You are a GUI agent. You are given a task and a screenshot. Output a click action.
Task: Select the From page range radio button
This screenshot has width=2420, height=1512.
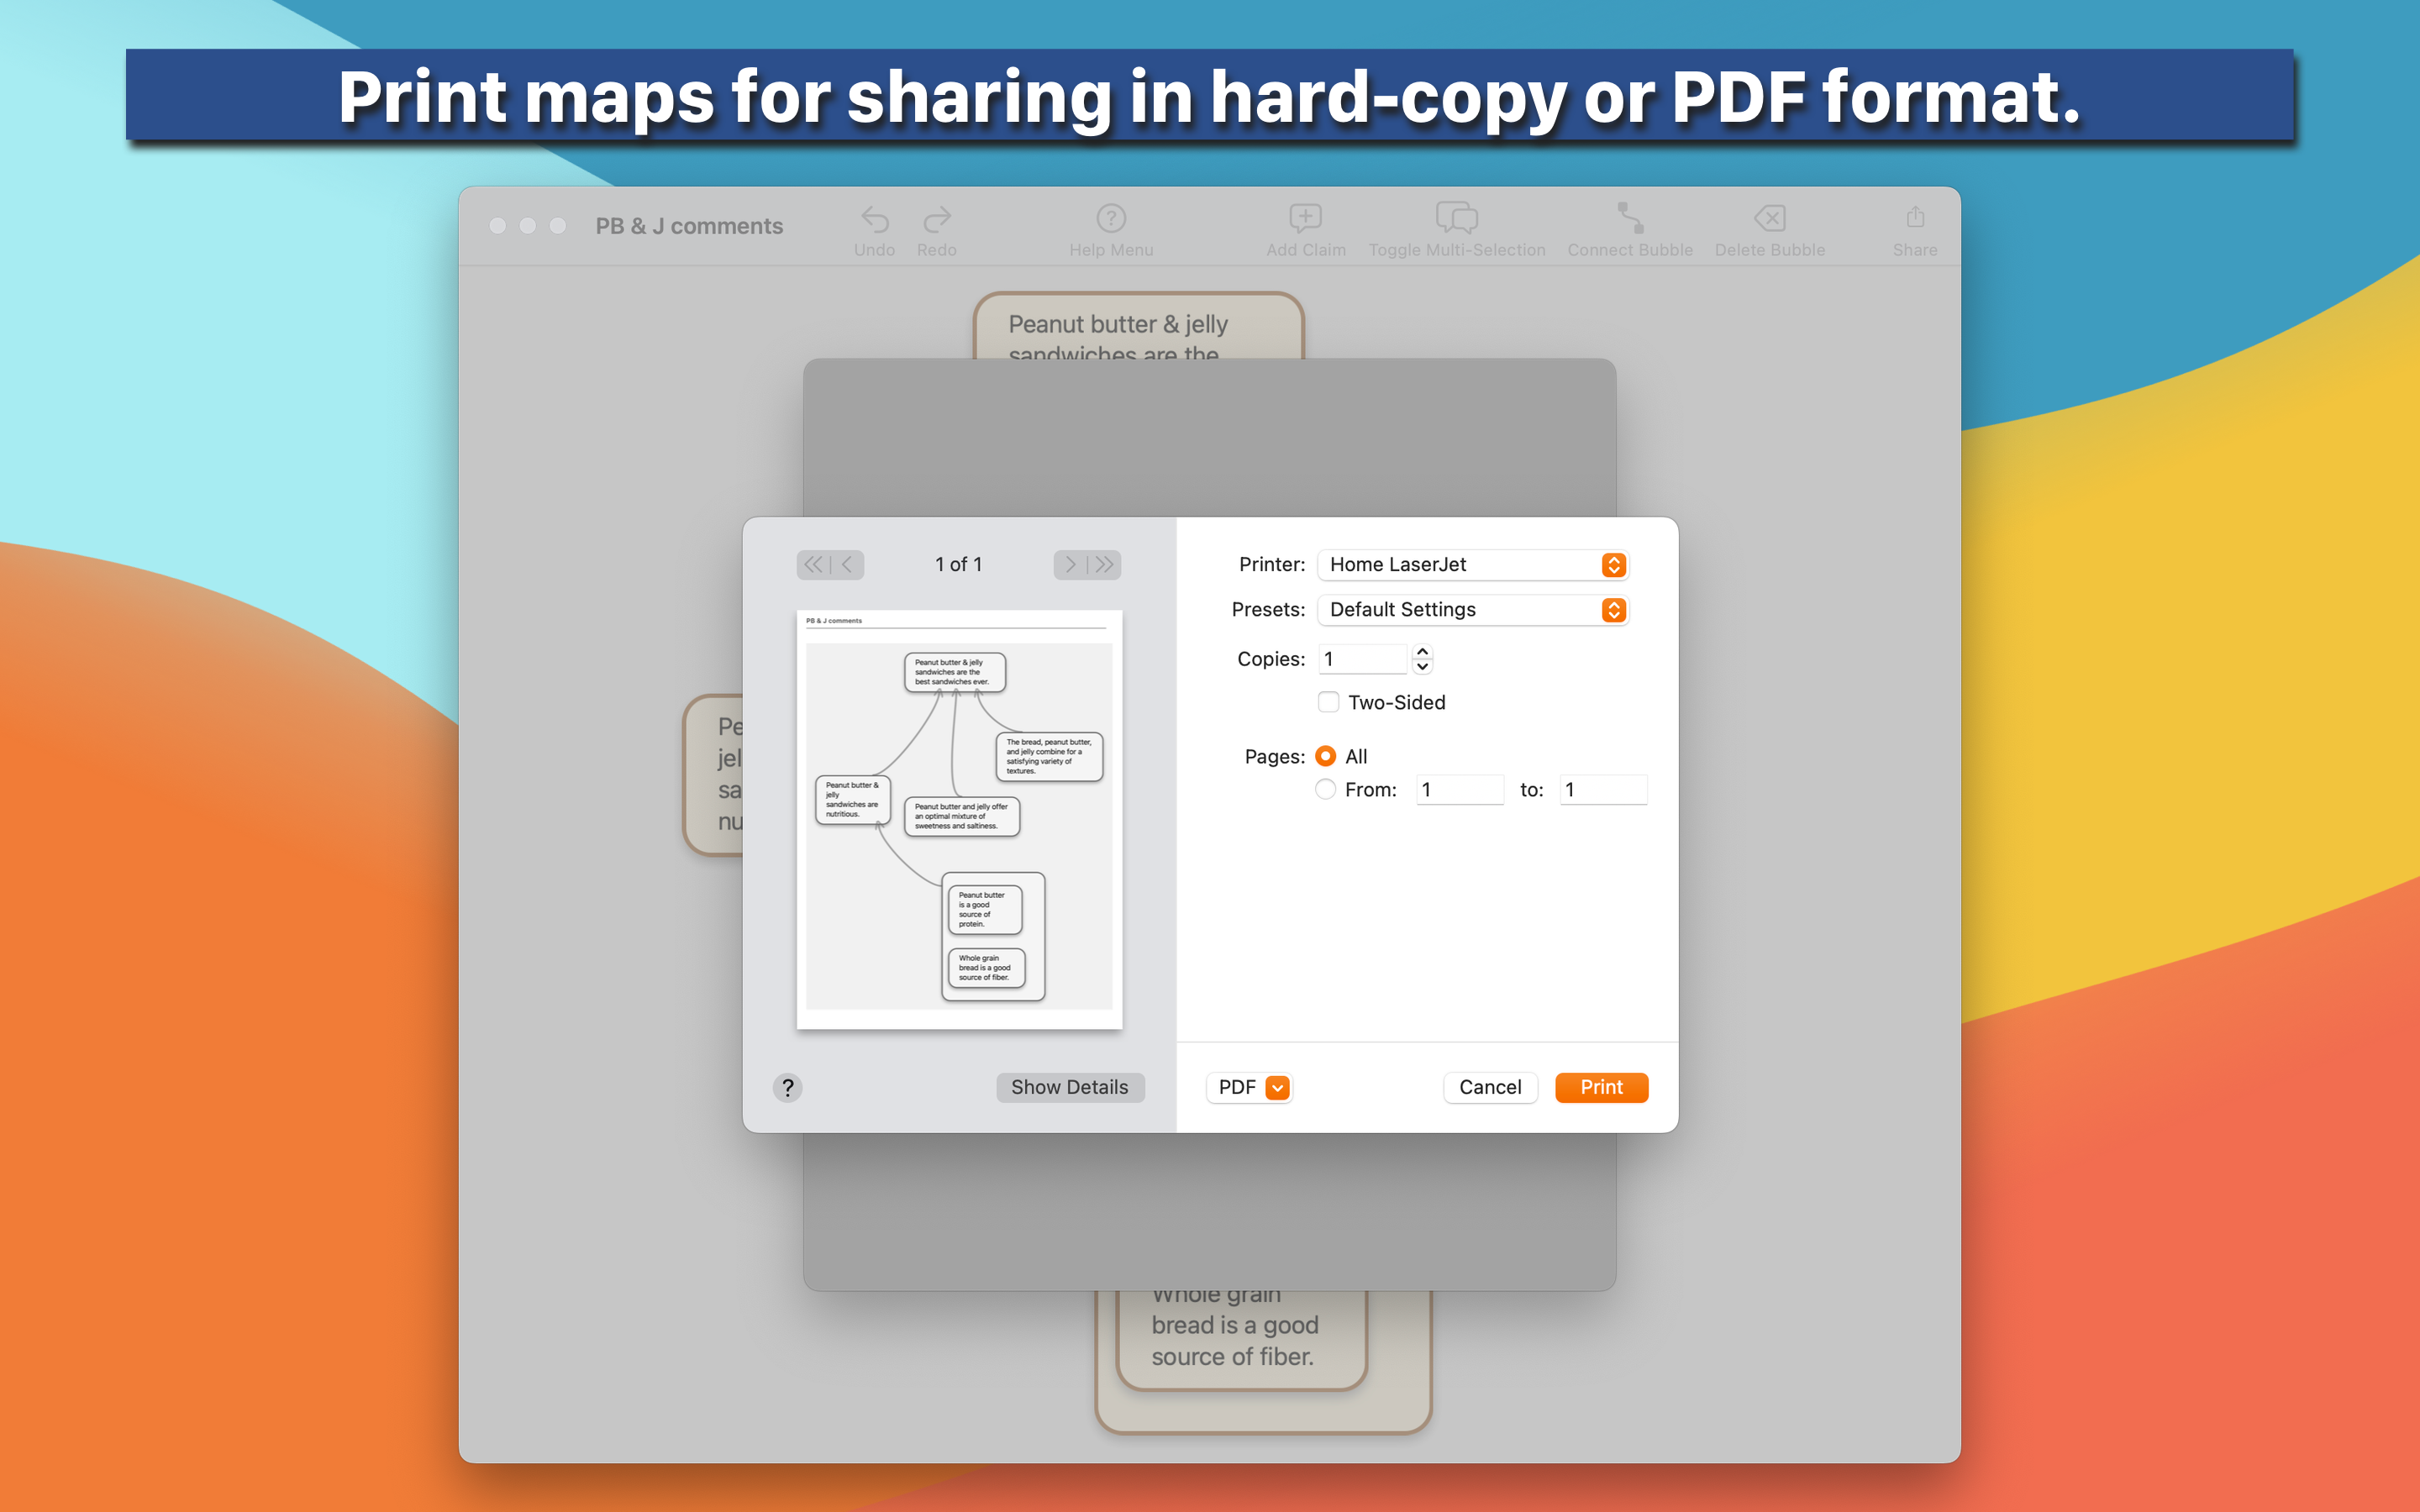coord(1325,790)
